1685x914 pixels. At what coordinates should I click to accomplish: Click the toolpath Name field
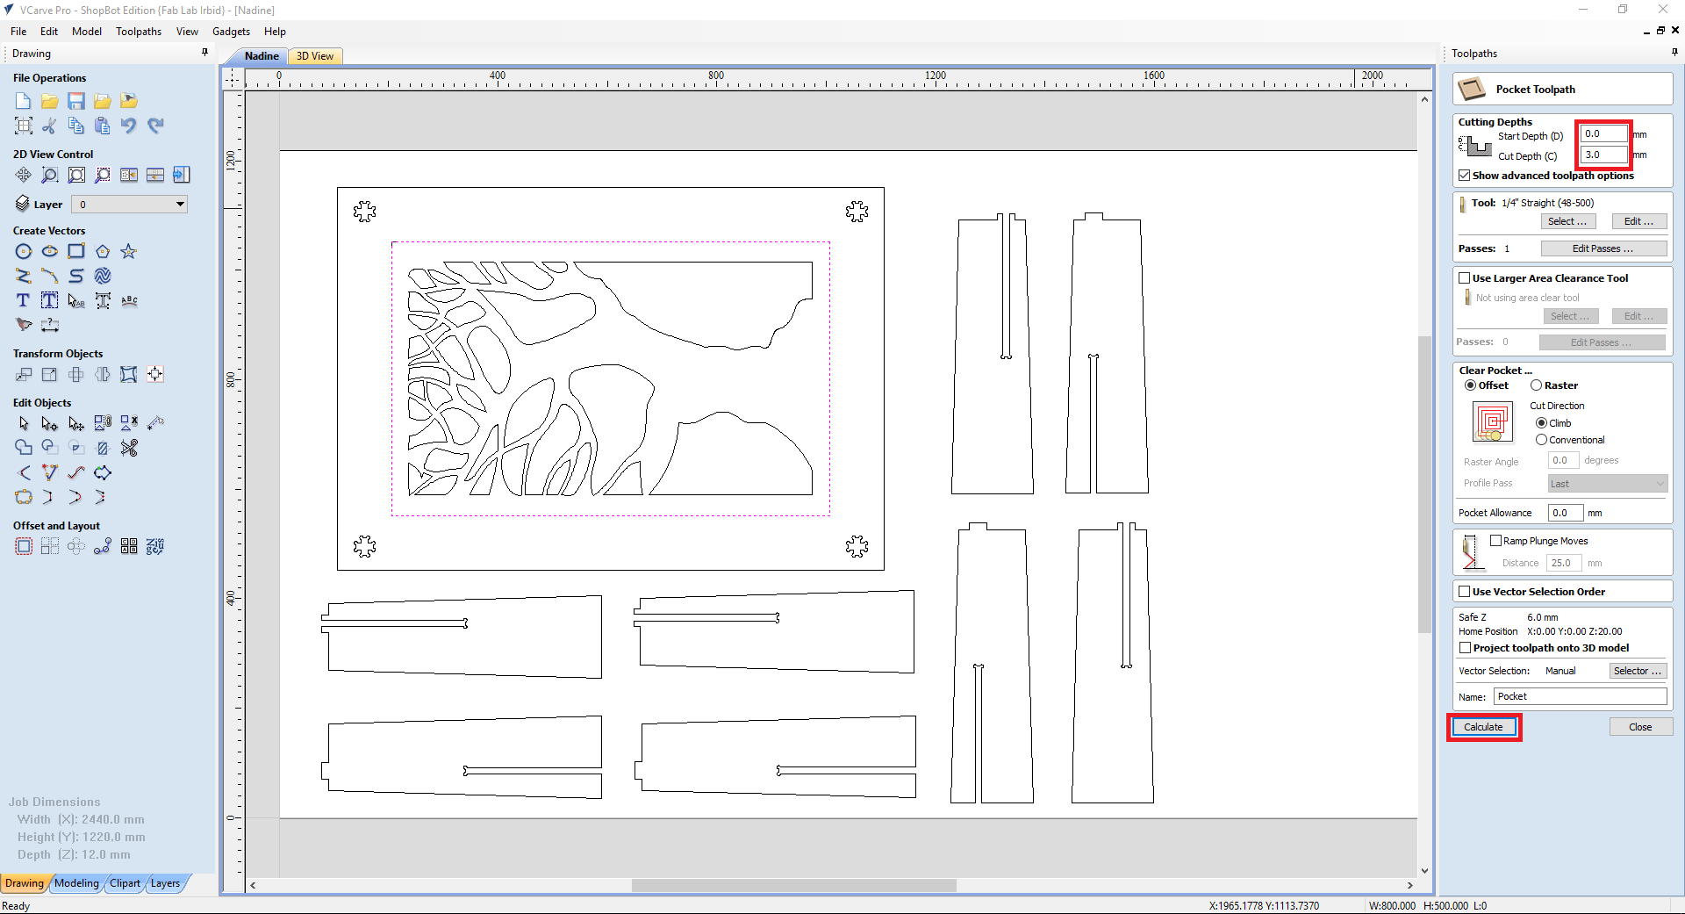click(1580, 696)
